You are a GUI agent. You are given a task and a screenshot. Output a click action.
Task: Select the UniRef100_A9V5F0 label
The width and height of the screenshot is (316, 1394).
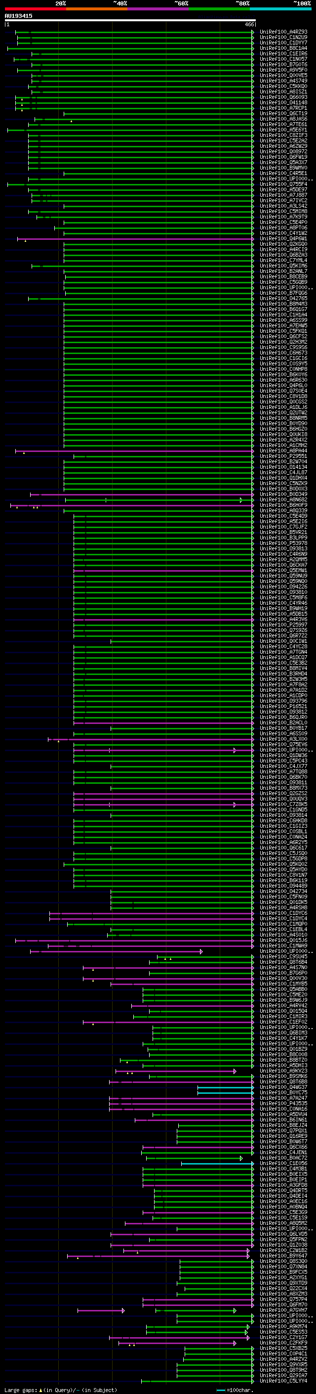coord(283,70)
